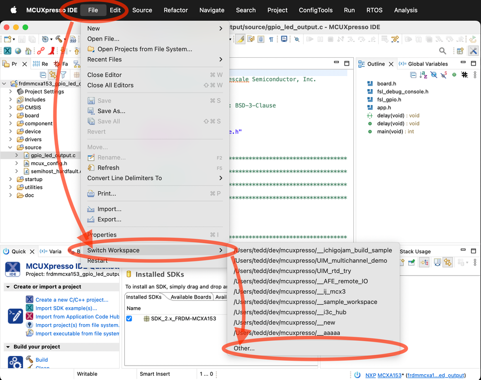This screenshot has height=380, width=481.
Task: Click the house home toolbar icon
Action: click(28, 51)
